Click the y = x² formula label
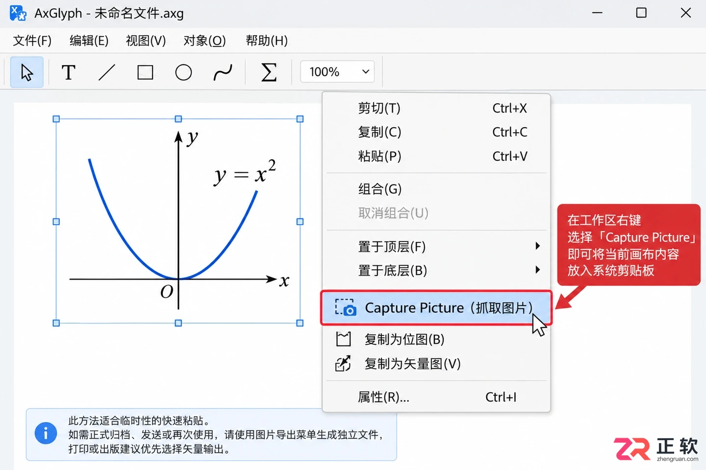706x470 pixels. point(245,172)
